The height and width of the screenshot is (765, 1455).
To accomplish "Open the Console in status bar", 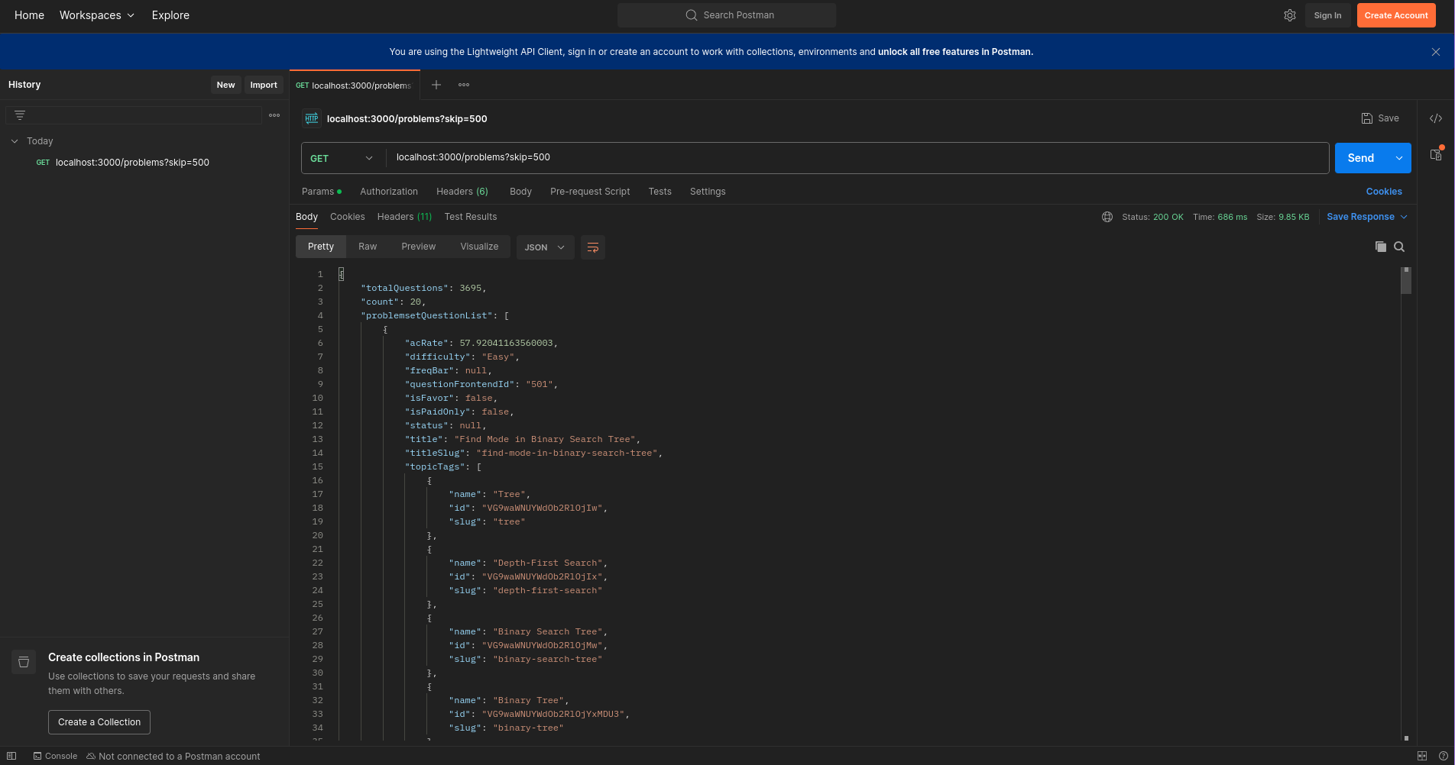I will (55, 756).
